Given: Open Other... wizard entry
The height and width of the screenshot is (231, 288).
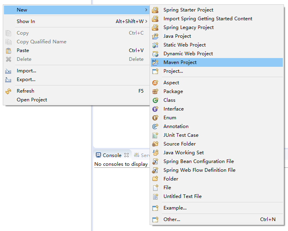Looking at the screenshot, I should point(217,219).
